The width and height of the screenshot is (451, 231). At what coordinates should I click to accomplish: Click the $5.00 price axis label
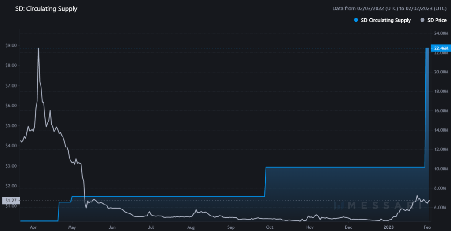(11, 126)
